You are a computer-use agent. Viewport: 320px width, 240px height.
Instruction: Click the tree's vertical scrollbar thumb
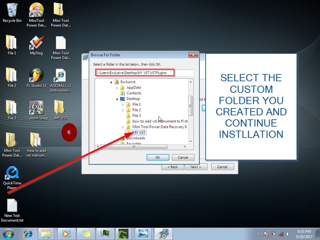point(190,106)
